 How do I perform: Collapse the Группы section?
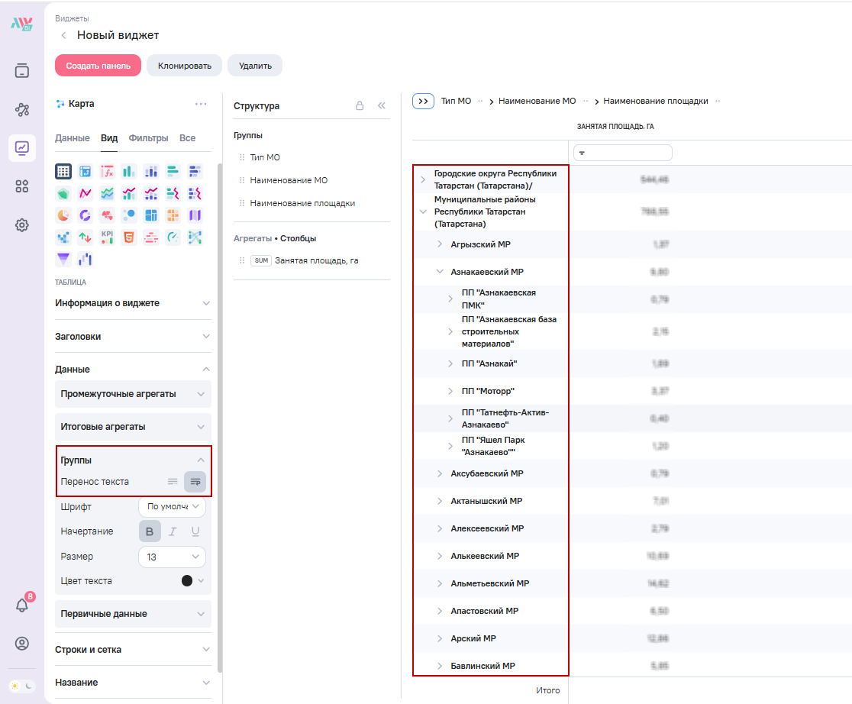201,460
